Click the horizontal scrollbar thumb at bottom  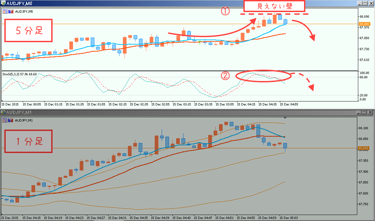(108, 220)
